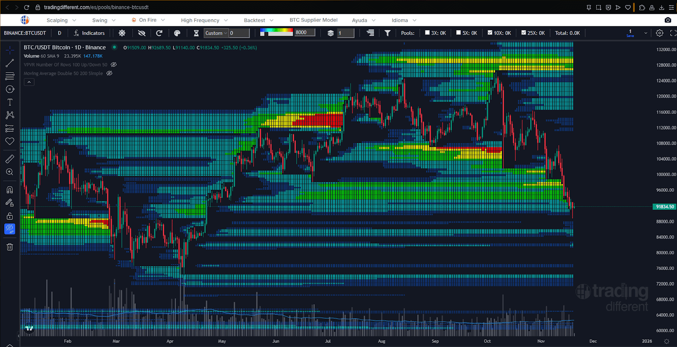The image size is (677, 347).
Task: Click the trash Remove objects icon
Action: tap(10, 247)
